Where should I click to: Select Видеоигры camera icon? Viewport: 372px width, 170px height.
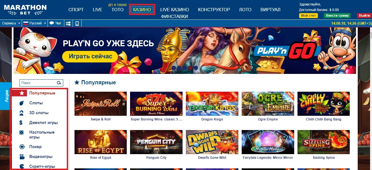click(22, 157)
